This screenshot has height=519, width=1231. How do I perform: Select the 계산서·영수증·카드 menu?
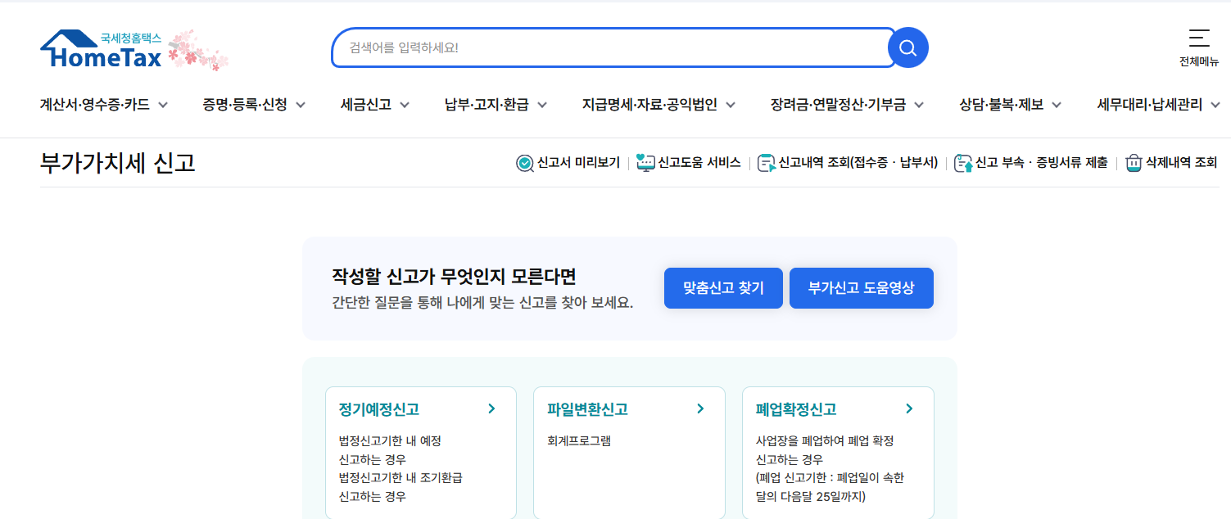(x=93, y=105)
